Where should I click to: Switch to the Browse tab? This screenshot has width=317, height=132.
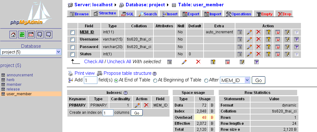[79, 14]
